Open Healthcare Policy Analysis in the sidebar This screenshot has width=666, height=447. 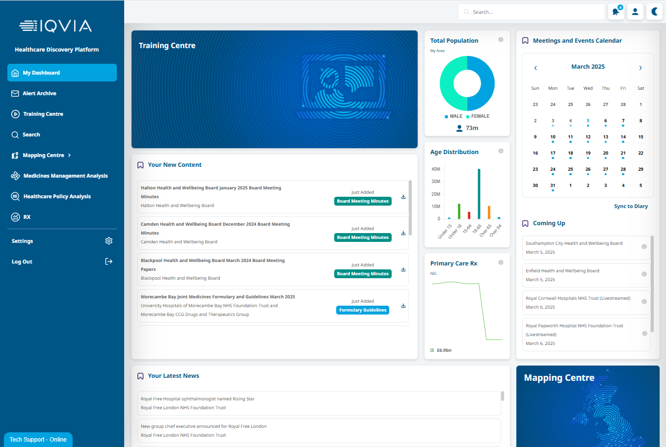[62, 196]
